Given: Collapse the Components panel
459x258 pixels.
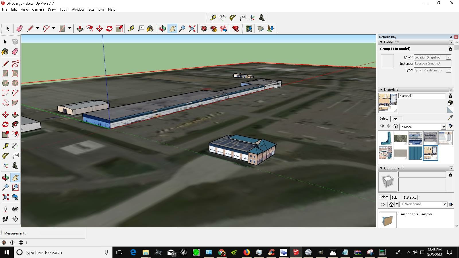Looking at the screenshot, I should click(381, 168).
